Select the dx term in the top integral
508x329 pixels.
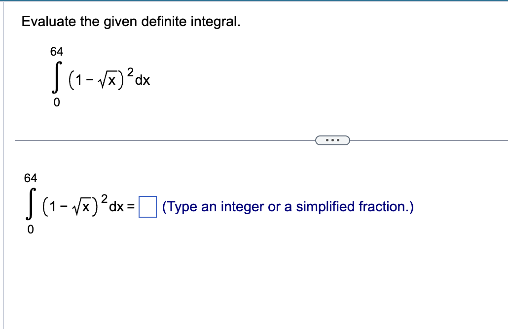click(x=143, y=80)
